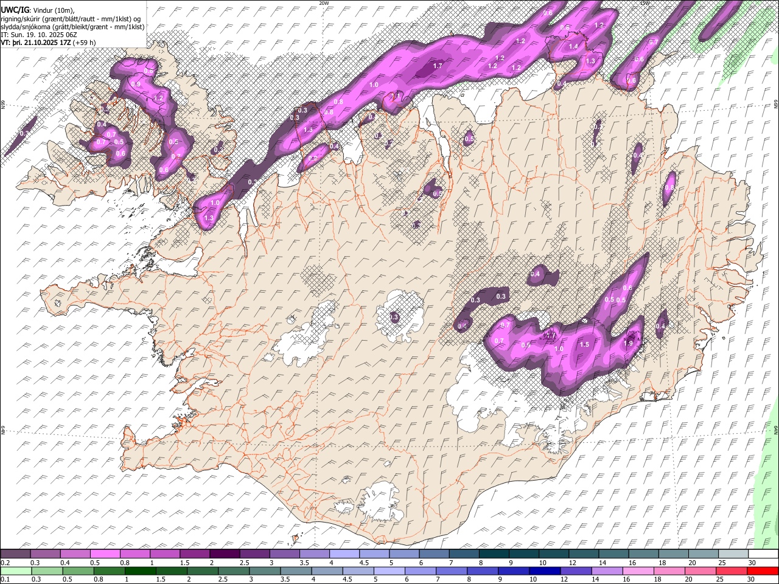Viewport: 779px width, 584px height.
Task: Click the 1.4 precipitation value label
Action: coord(573,46)
